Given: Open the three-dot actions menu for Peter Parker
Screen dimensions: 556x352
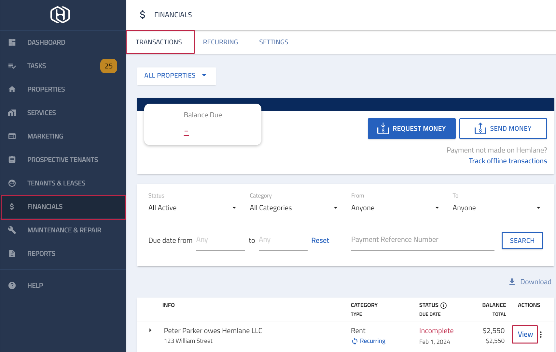Looking at the screenshot, I should (x=541, y=334).
